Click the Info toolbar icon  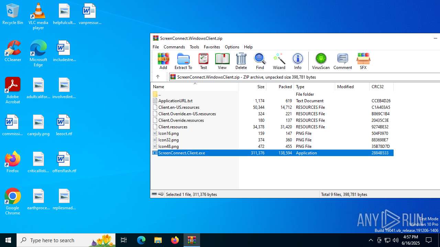pos(298,61)
